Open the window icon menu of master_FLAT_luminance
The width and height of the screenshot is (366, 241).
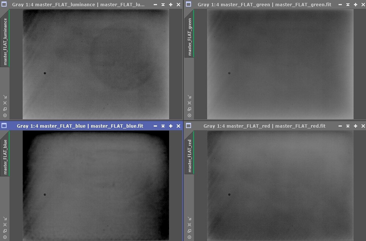[x=4, y=4]
